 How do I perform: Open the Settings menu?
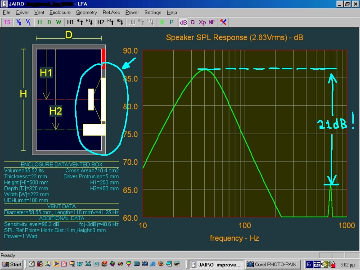tap(153, 13)
